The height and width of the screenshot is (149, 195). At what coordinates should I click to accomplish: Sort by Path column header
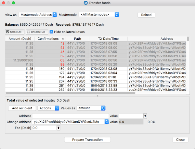coord(77,39)
